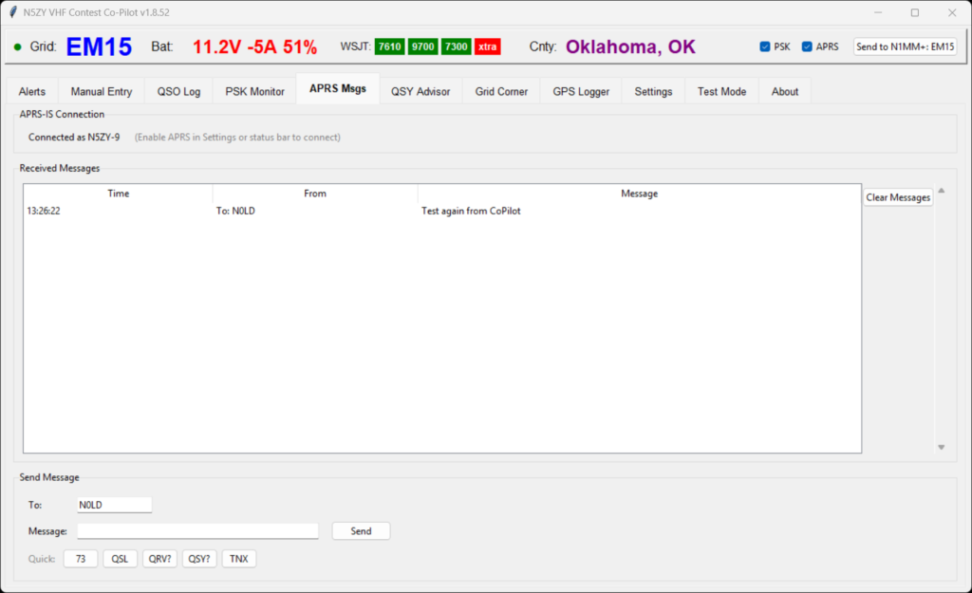Open the QSY Advisor tab

pos(421,92)
